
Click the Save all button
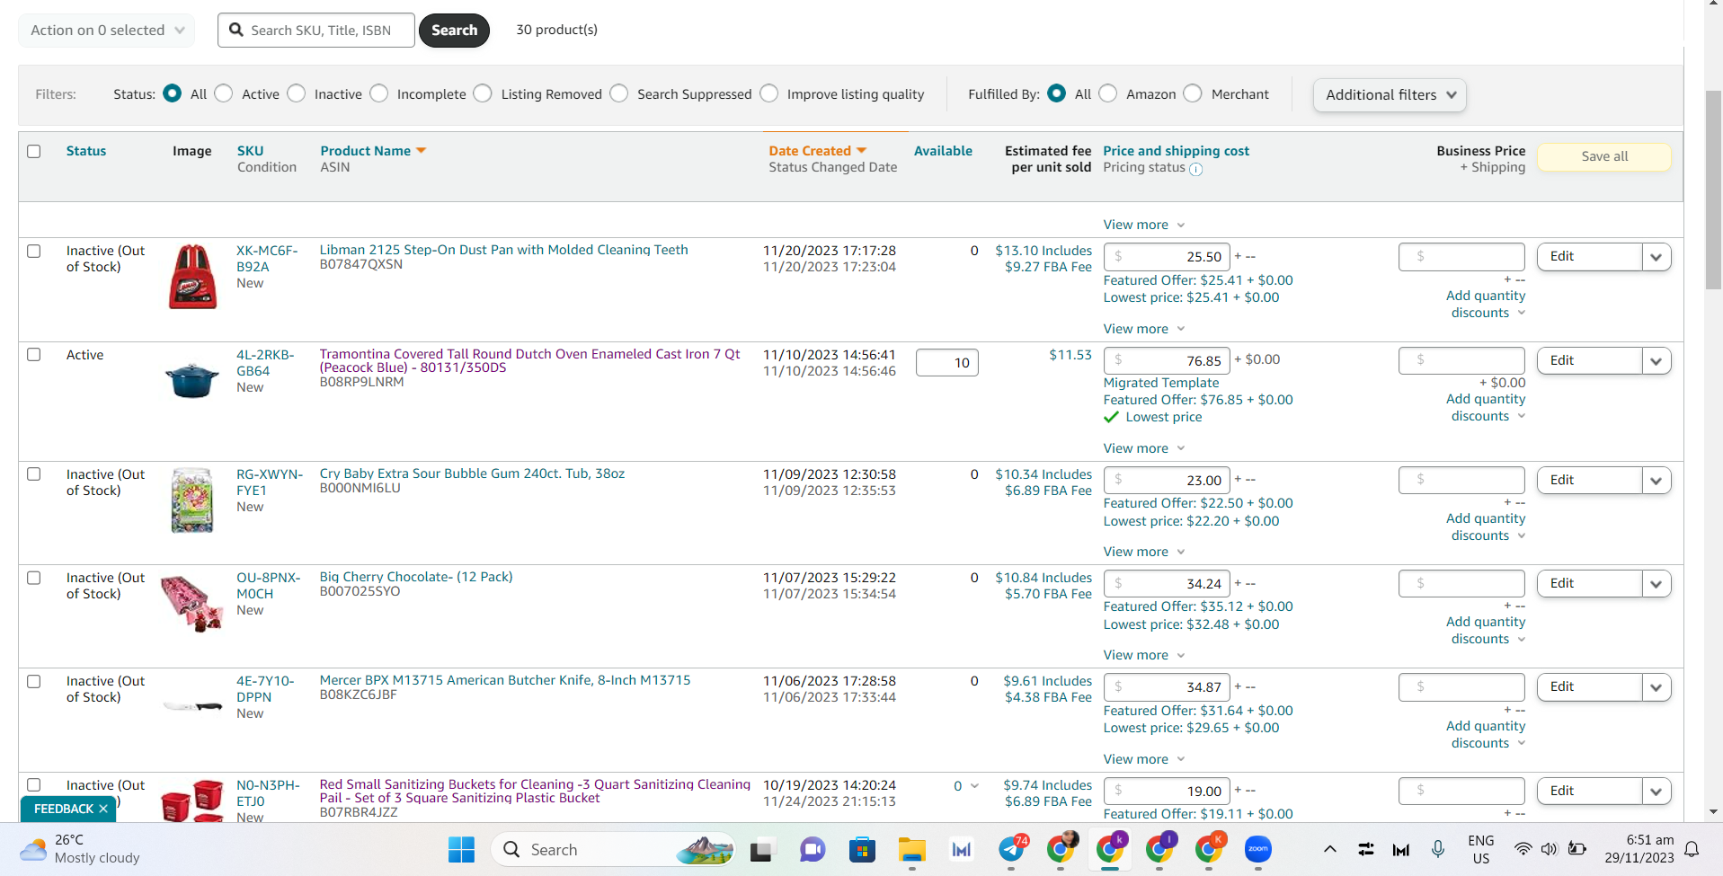tap(1604, 156)
